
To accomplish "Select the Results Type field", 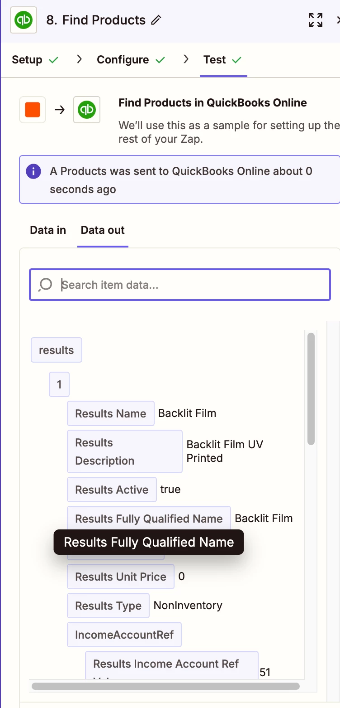I will tap(109, 606).
